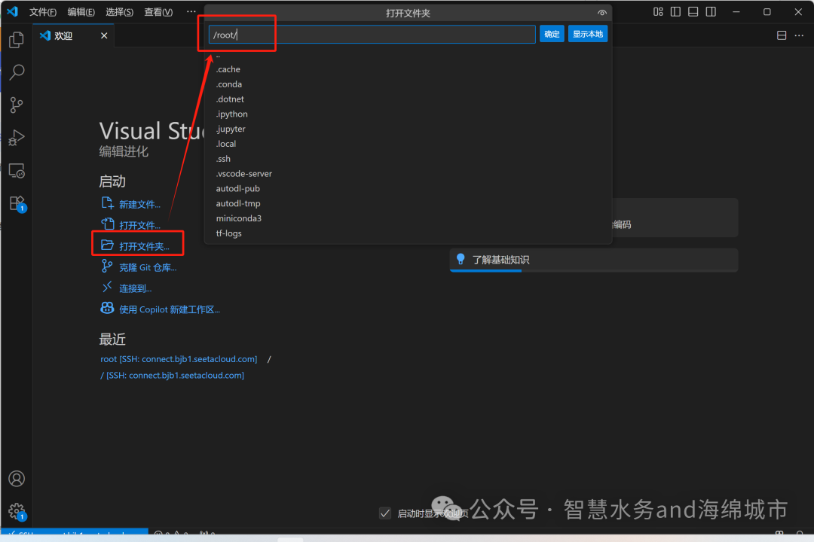Close the 欢迎 tab
The image size is (814, 542).
pos(104,35)
